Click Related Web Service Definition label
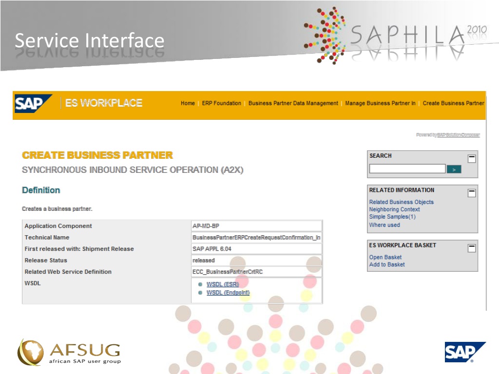 [x=68, y=272]
